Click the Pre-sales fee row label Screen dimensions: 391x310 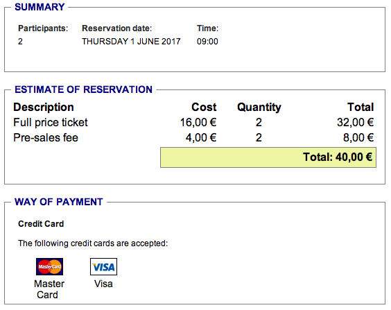tap(46, 138)
